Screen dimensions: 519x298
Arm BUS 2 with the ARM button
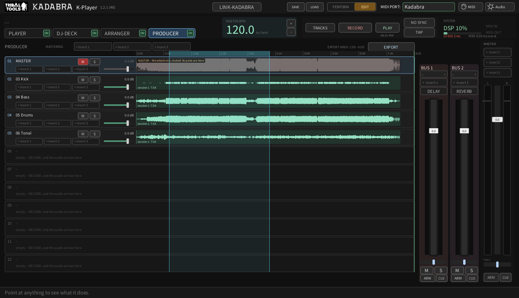[458, 278]
